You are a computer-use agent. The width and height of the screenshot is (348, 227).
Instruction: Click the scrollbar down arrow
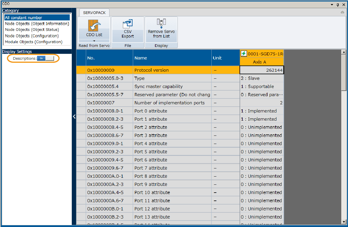(344, 222)
